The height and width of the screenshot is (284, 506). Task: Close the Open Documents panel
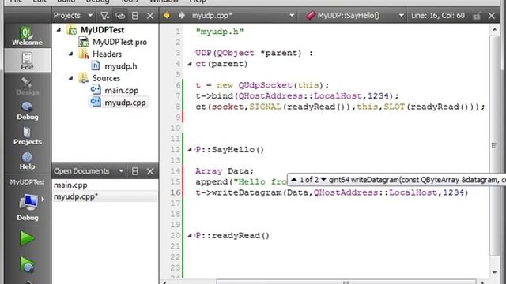click(150, 171)
